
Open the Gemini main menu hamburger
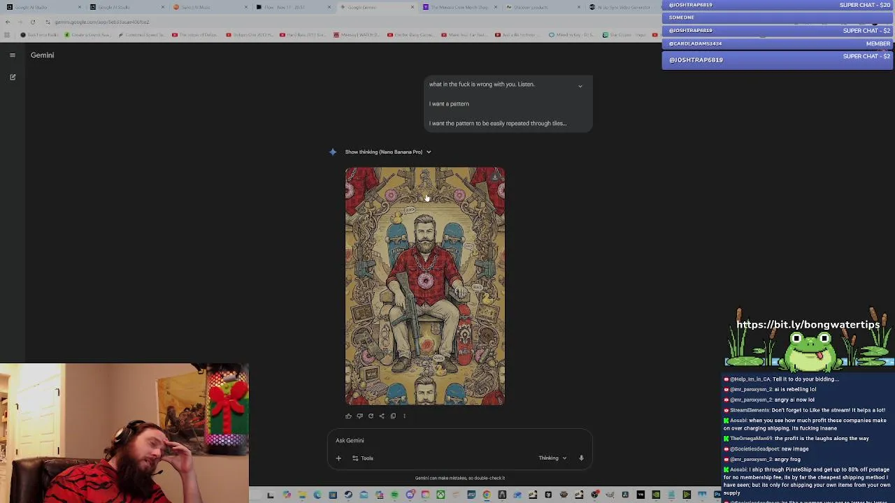pos(12,55)
